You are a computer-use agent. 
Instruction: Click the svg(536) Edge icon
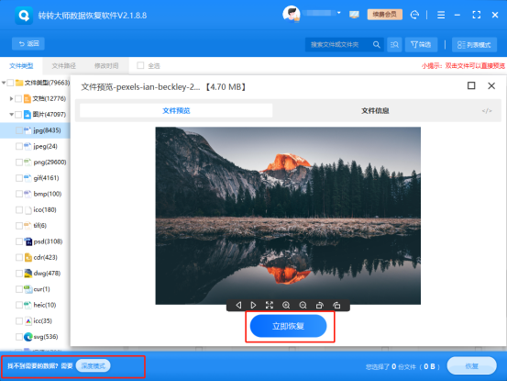point(28,337)
